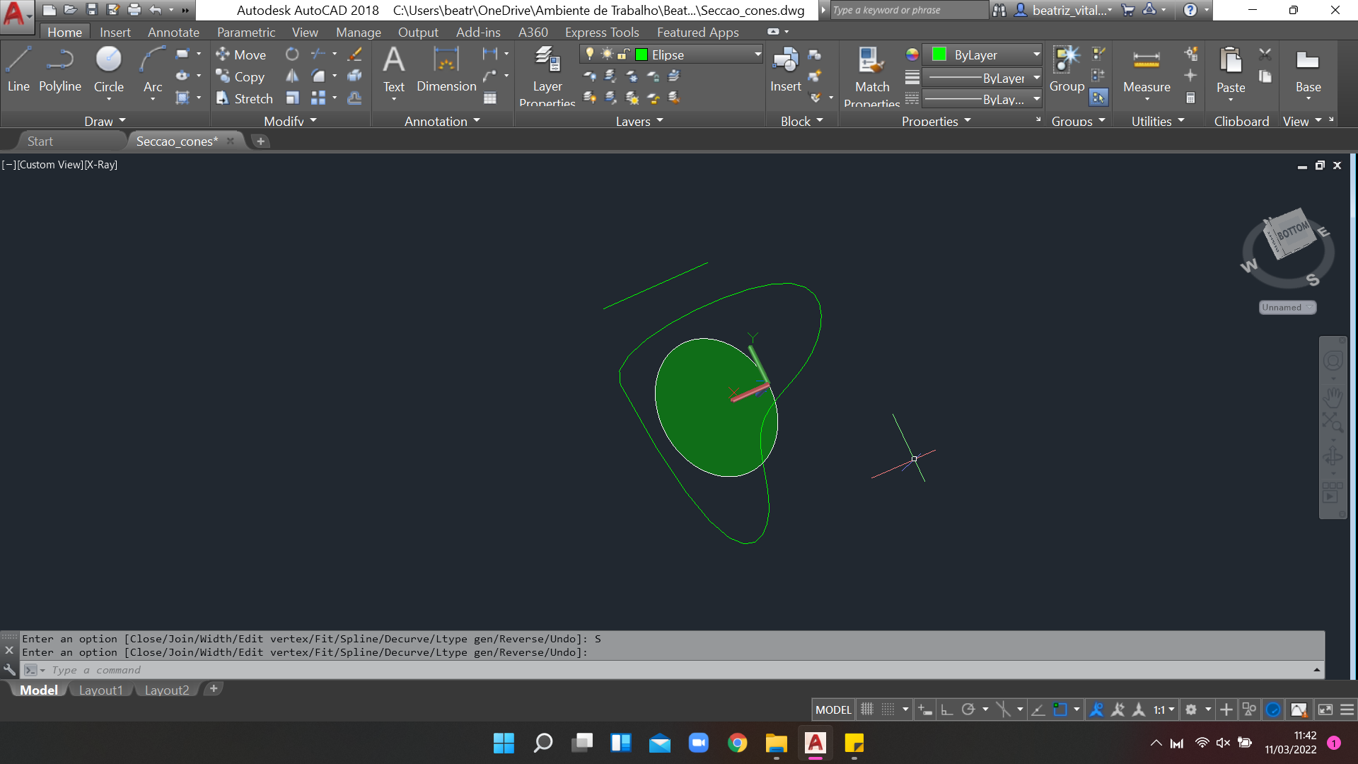Image resolution: width=1358 pixels, height=764 pixels.
Task: Switch to the Annotate ribbon tab
Action: 173,32
